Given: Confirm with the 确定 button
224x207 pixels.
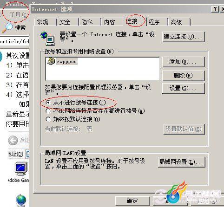Looking at the screenshot, I should pos(132,201).
